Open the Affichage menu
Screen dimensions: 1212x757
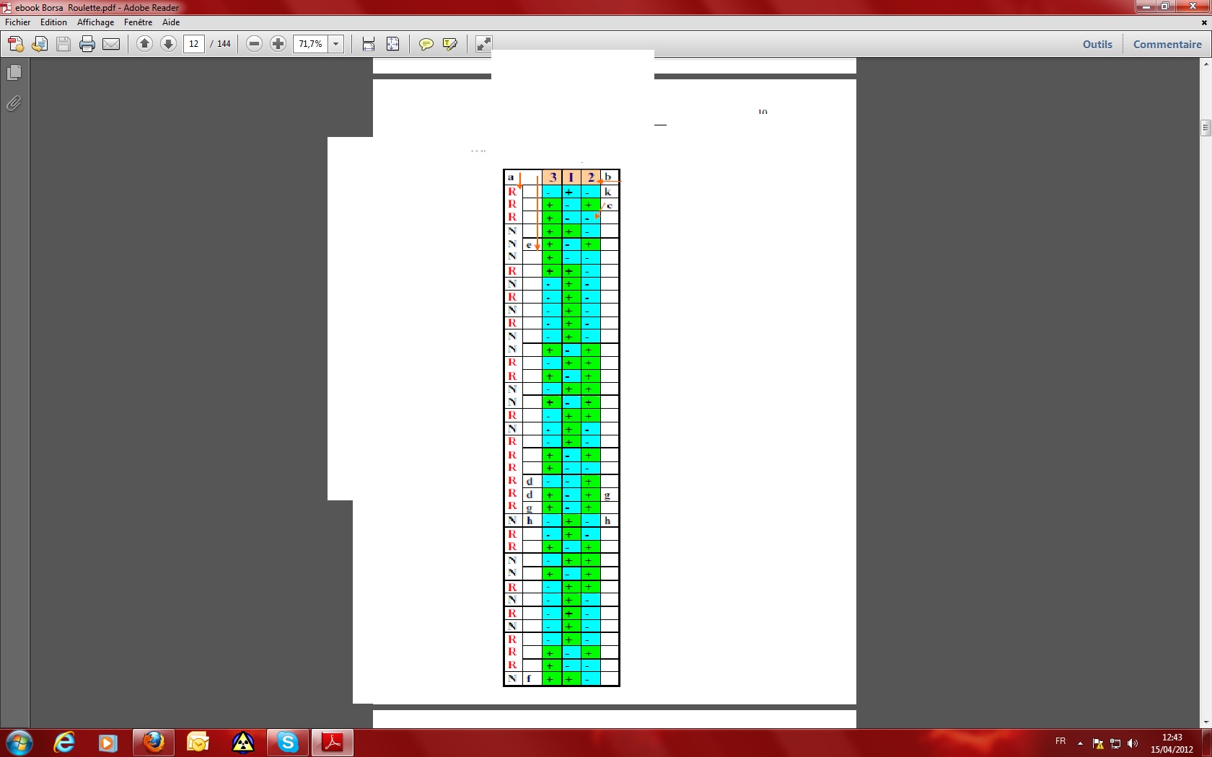coord(95,22)
